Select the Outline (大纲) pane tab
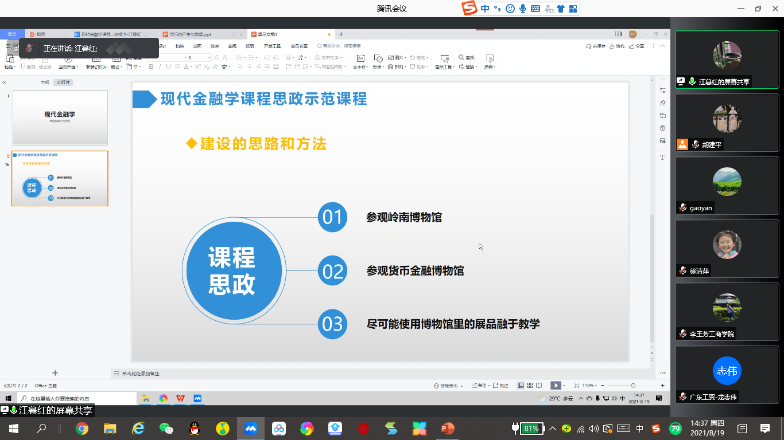The height and width of the screenshot is (440, 784). coord(45,82)
